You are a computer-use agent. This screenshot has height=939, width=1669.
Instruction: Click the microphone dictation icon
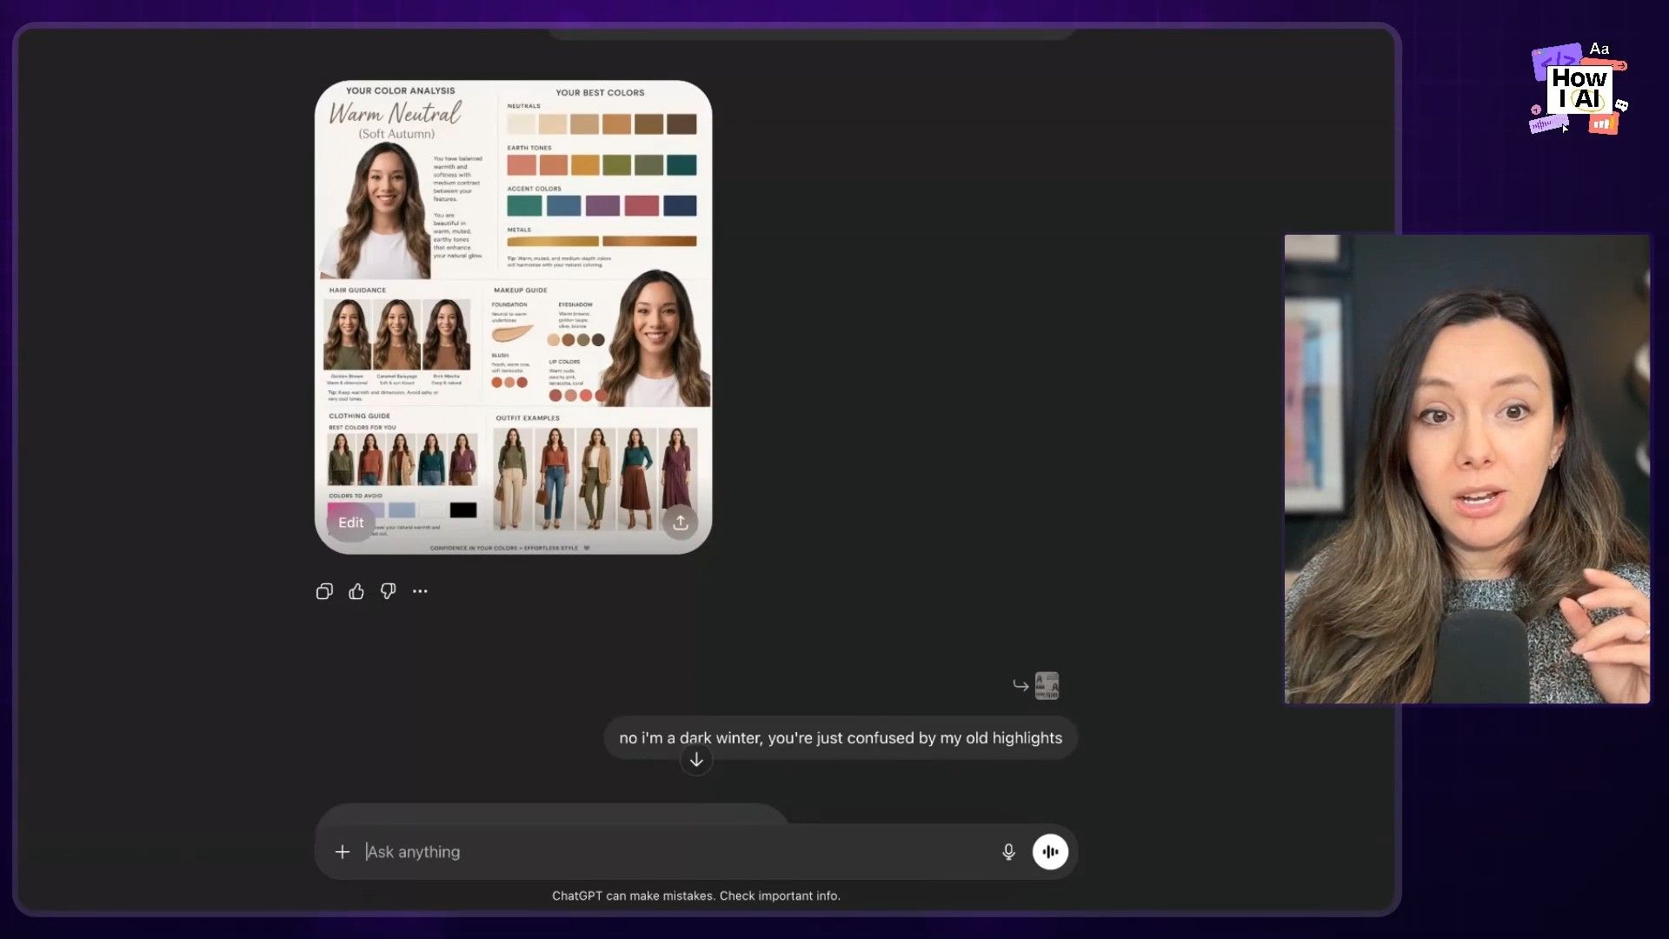(1008, 852)
